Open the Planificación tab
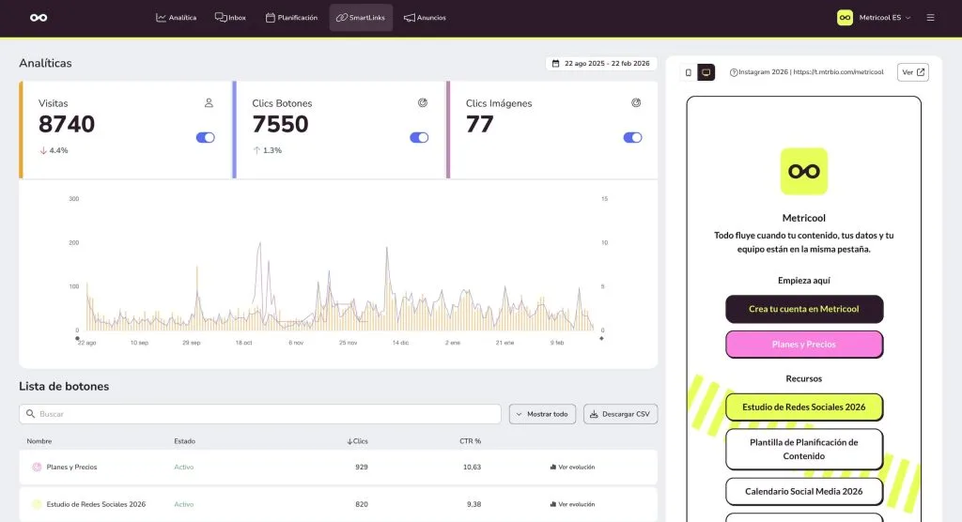This screenshot has width=962, height=522. pos(291,18)
